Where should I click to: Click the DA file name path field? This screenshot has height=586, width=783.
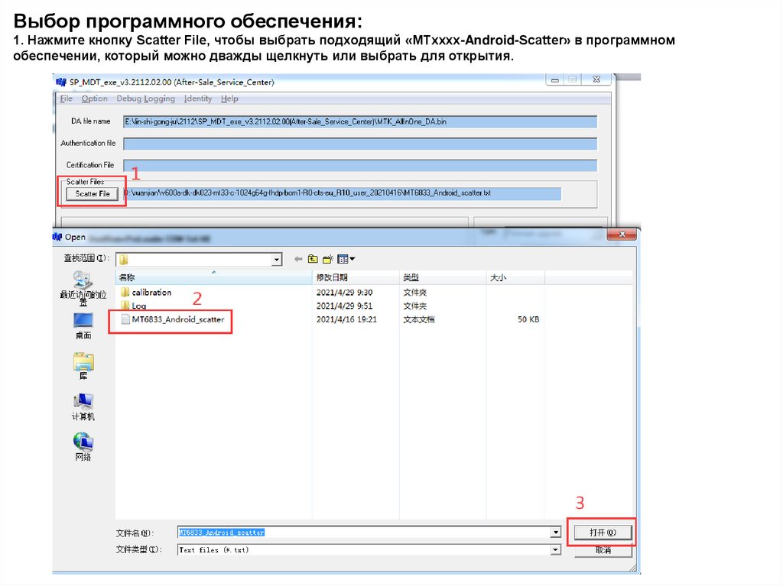tap(360, 121)
